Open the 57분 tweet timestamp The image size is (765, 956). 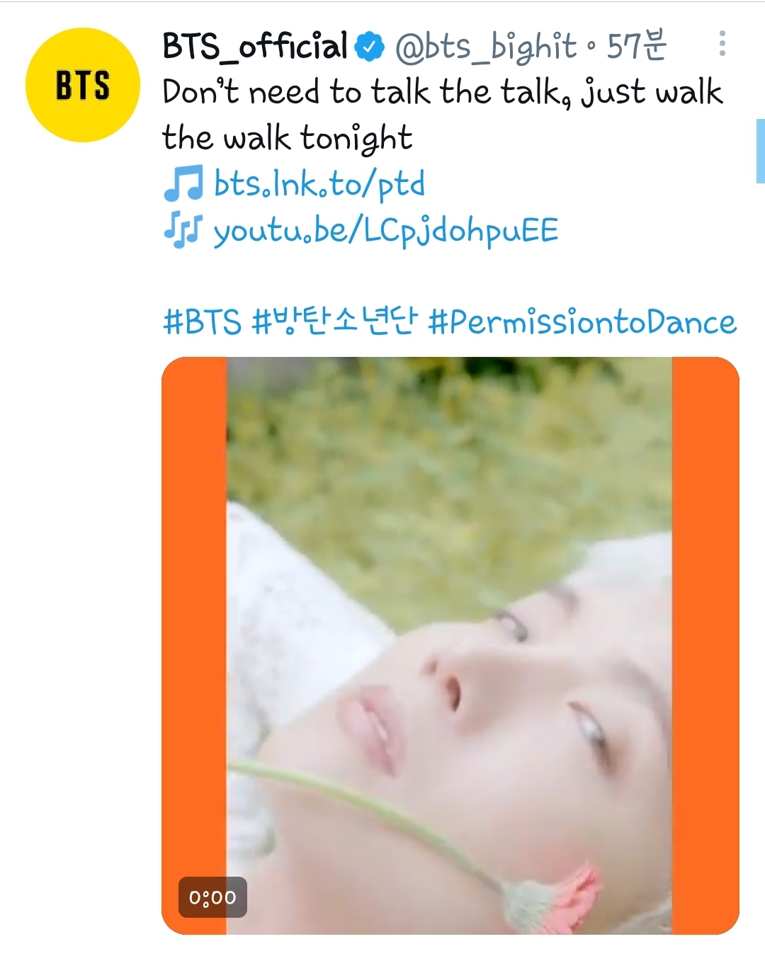(637, 46)
